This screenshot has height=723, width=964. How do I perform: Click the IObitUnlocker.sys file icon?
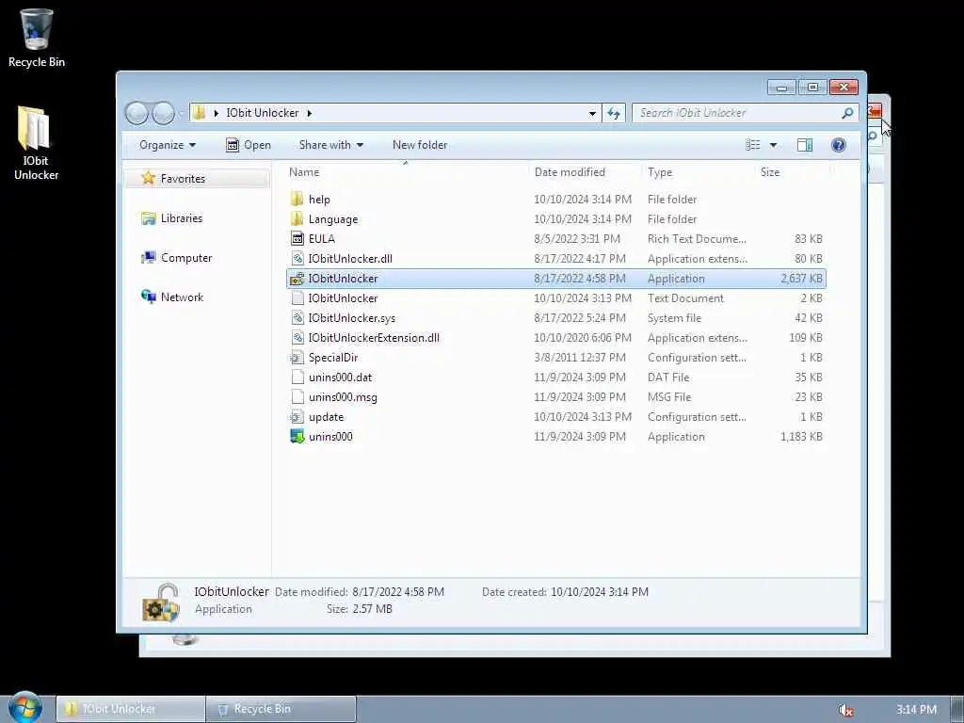coord(297,318)
